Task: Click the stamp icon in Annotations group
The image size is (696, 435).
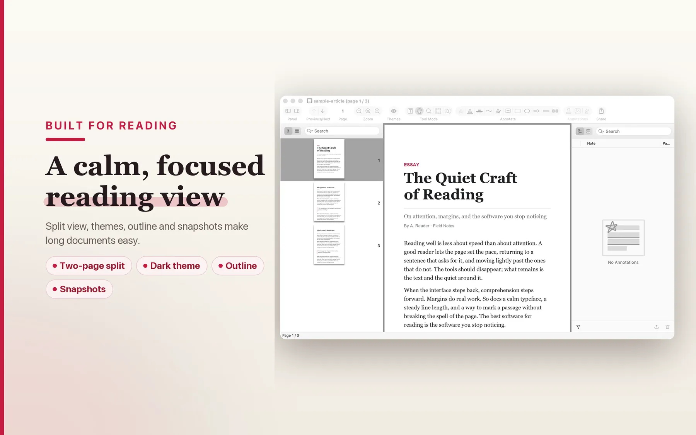Action: [x=568, y=111]
